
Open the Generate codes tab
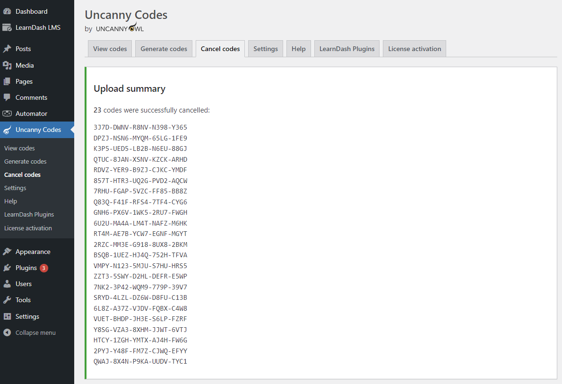[x=164, y=49]
